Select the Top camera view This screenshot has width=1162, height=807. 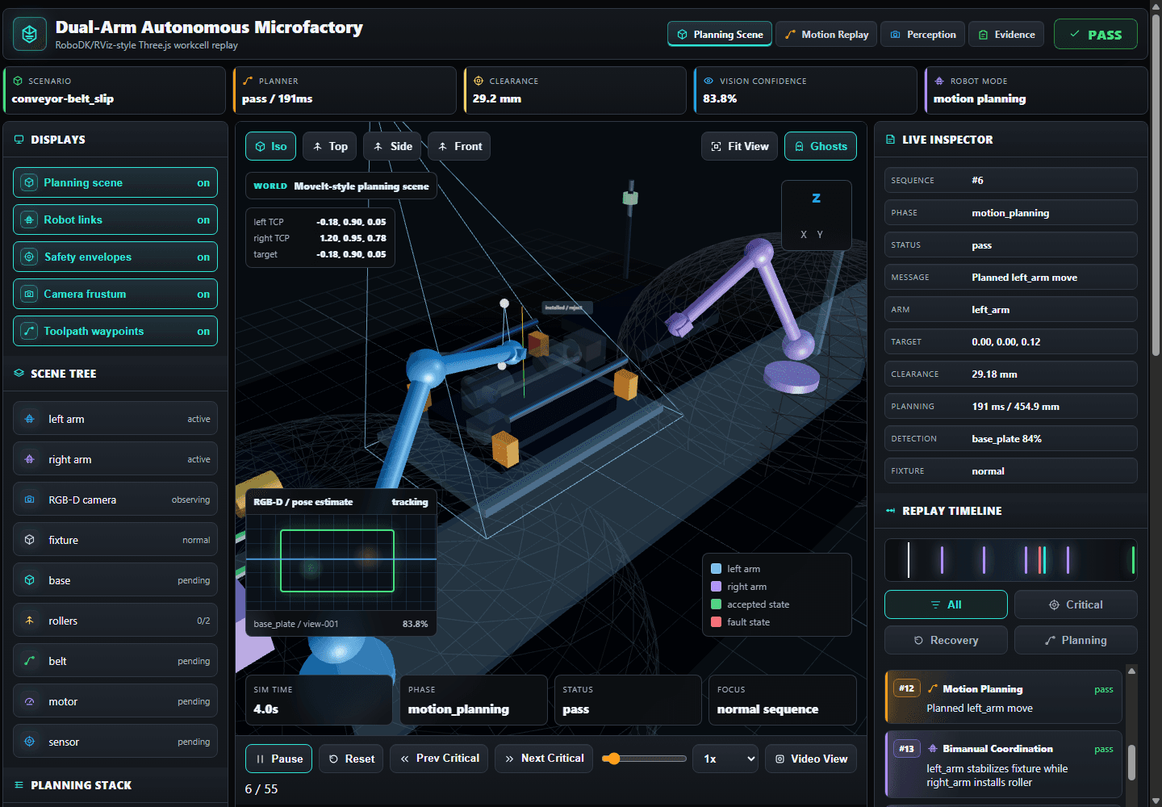click(x=329, y=146)
